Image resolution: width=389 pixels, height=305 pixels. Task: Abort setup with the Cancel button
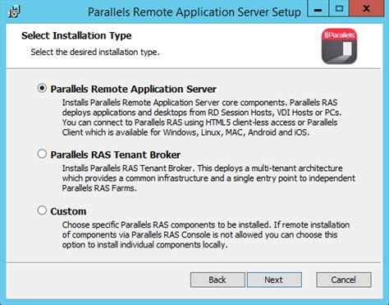click(344, 280)
